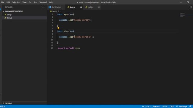This screenshot has width=193, height=108.
Task: Click the JS icon beside call.js in Explorer
Action: coord(5,15)
